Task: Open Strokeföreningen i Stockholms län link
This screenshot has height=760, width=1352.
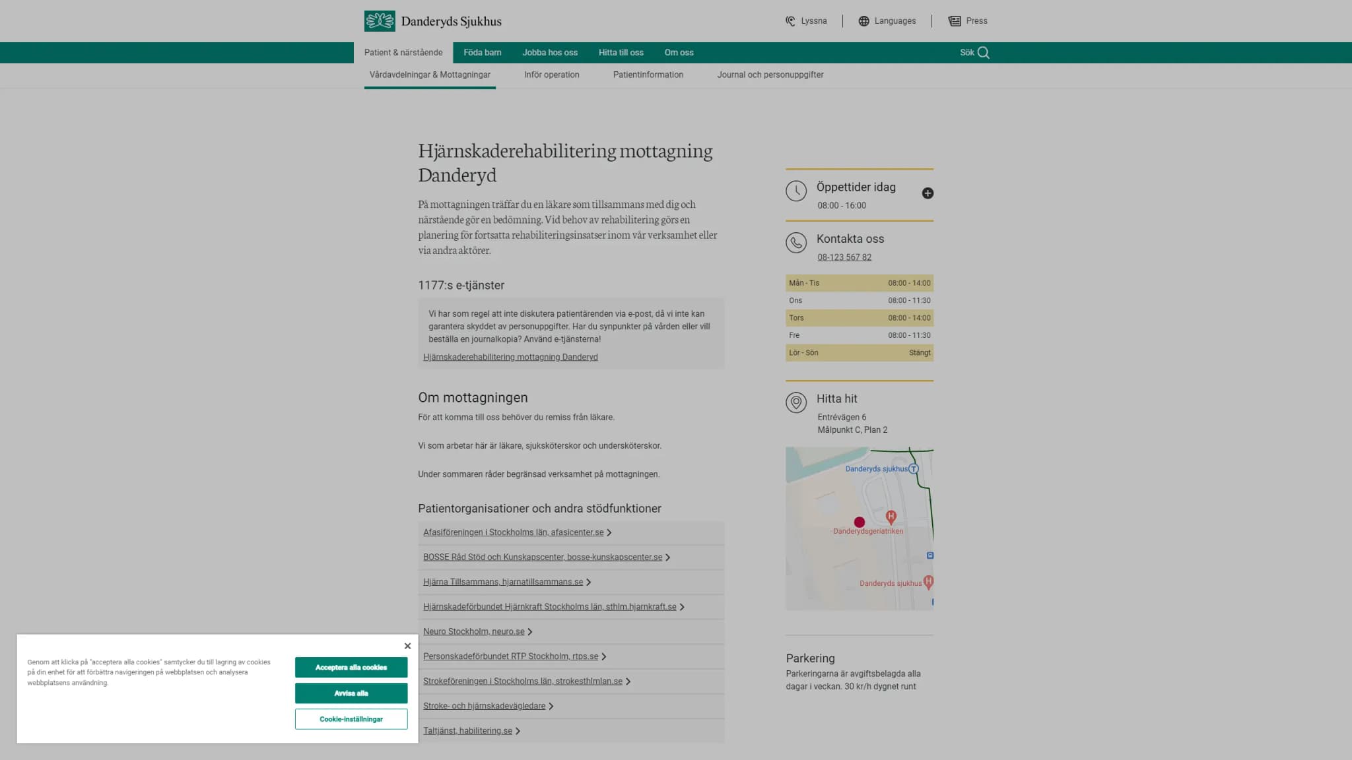Action: tap(523, 681)
